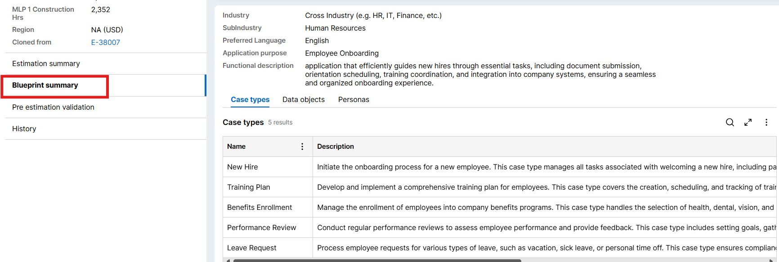
Task: Open the Name column options menu
Action: 302,147
